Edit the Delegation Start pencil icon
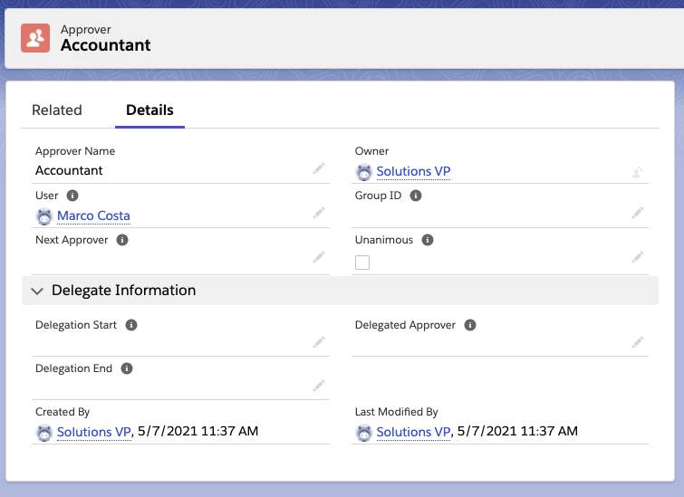684x497 pixels. tap(319, 342)
